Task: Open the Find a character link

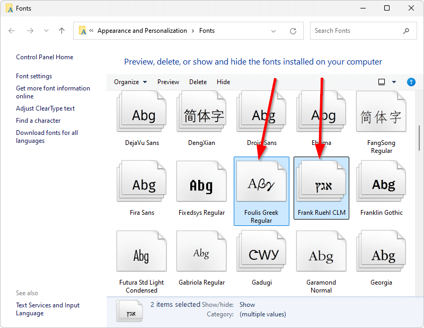Action: pos(38,121)
